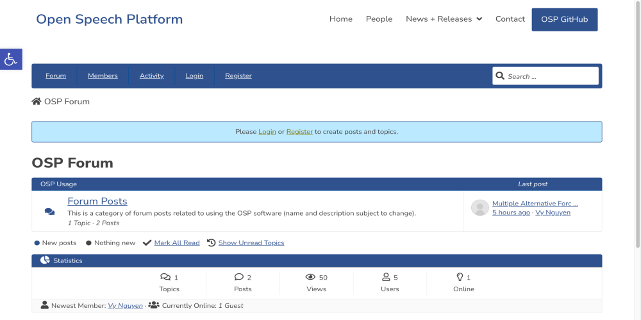Click the Show Unread Topics history icon
The image size is (641, 320).
[x=212, y=243]
